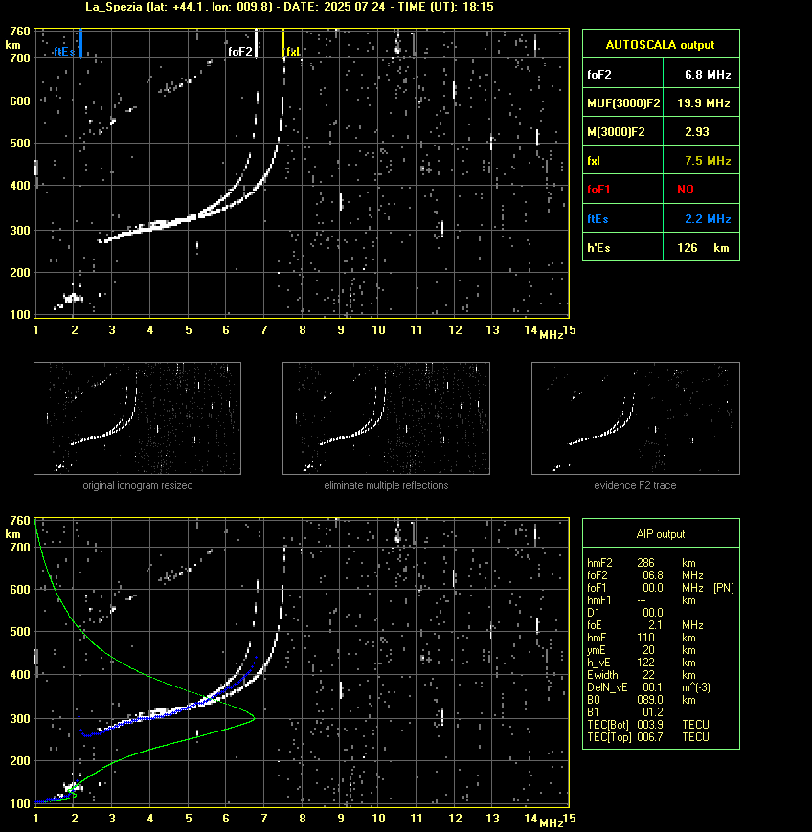Open the 'evidence F2 trace' thumbnail
Image resolution: width=812 pixels, height=832 pixels.
(636, 418)
